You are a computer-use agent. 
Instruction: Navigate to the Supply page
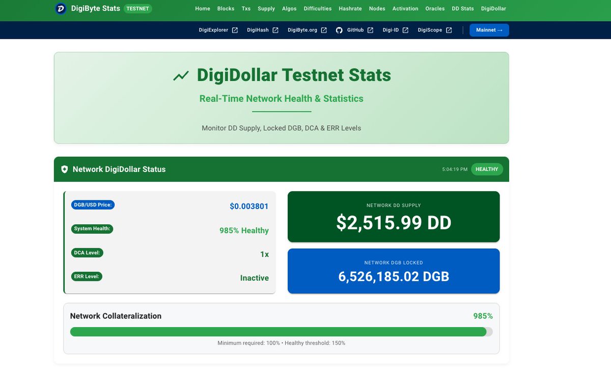click(266, 9)
